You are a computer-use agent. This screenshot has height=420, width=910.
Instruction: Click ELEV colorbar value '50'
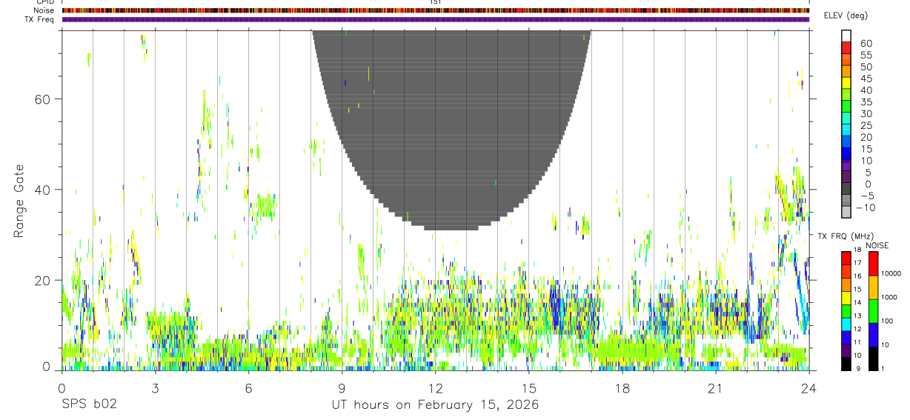(x=866, y=67)
